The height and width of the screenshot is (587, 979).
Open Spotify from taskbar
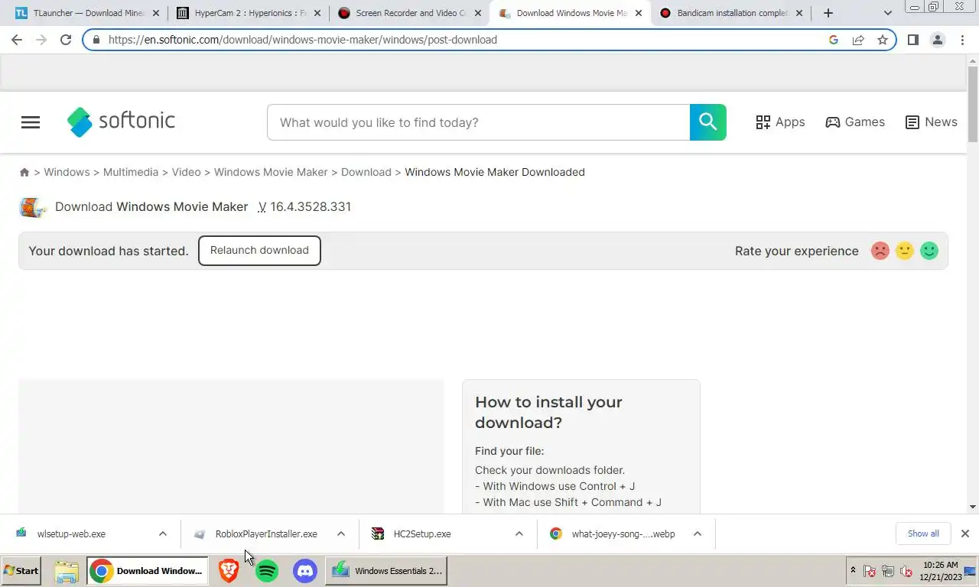pyautogui.click(x=266, y=571)
